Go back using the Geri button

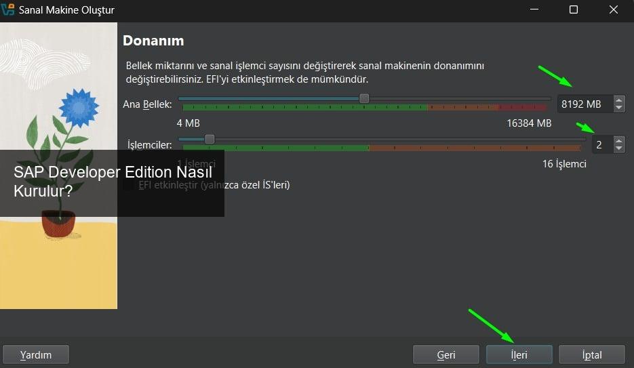click(445, 354)
